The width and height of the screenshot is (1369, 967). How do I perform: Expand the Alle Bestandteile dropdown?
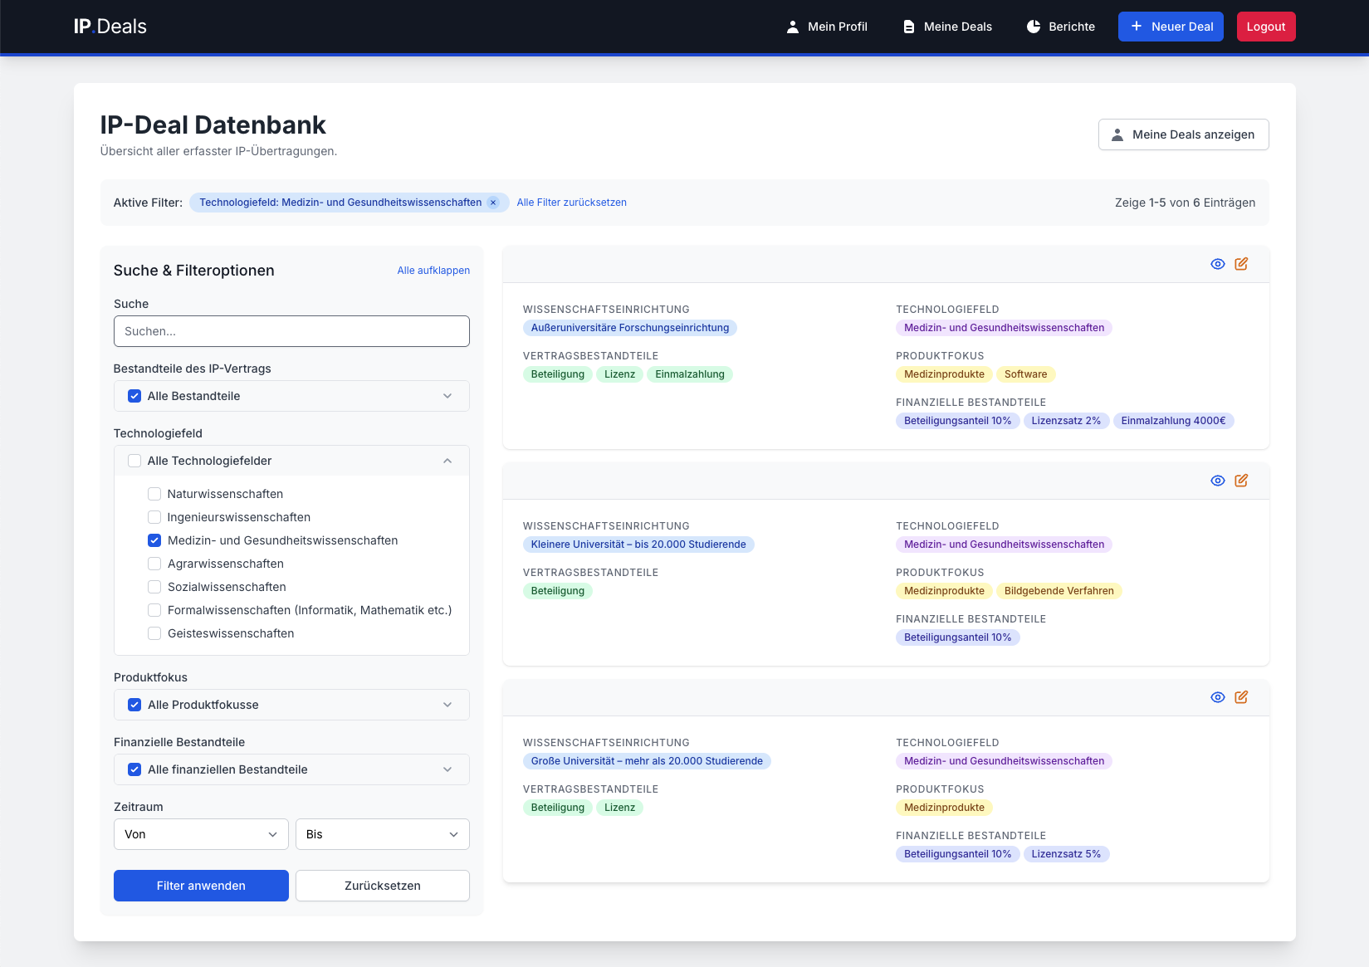click(x=447, y=396)
